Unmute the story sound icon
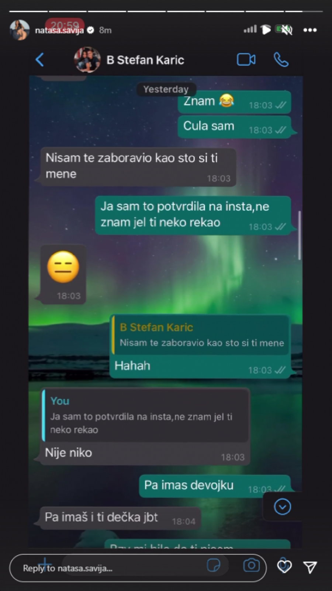The height and width of the screenshot is (591, 332). tap(284, 29)
